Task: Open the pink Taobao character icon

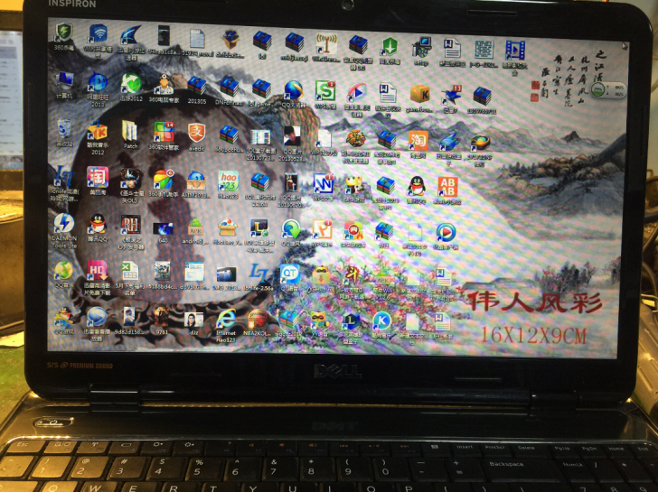Action: 98,178
